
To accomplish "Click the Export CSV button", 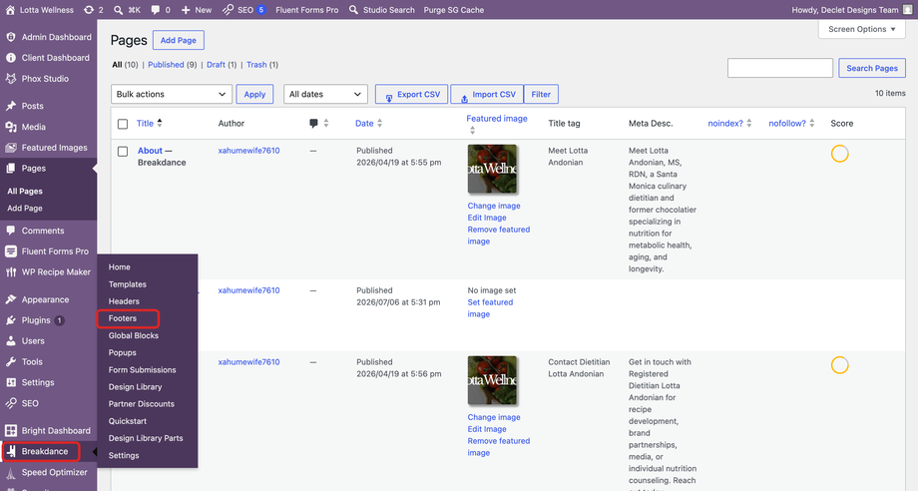I will tap(411, 94).
